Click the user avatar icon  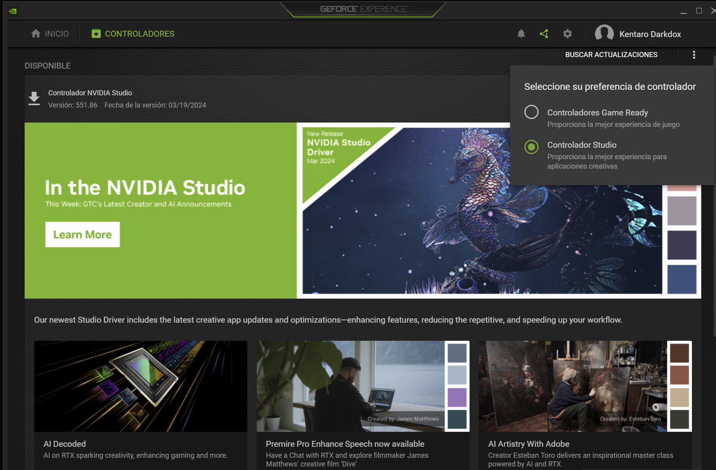(604, 33)
